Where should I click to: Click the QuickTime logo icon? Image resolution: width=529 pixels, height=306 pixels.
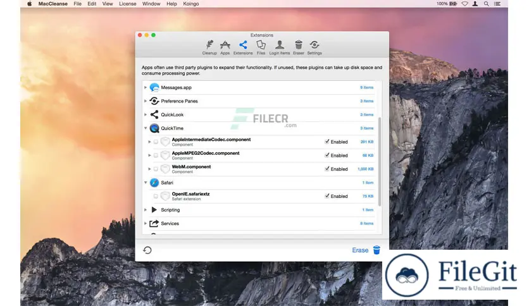(x=154, y=128)
